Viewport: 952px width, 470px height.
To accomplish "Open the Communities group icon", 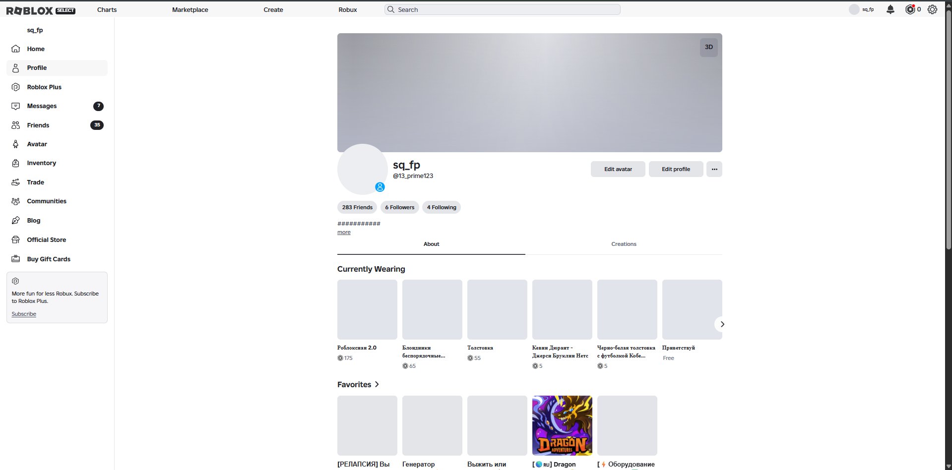I will tap(16, 201).
